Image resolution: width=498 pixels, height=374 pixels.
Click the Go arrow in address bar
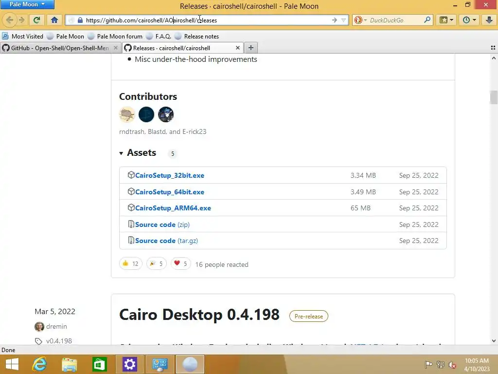335,20
